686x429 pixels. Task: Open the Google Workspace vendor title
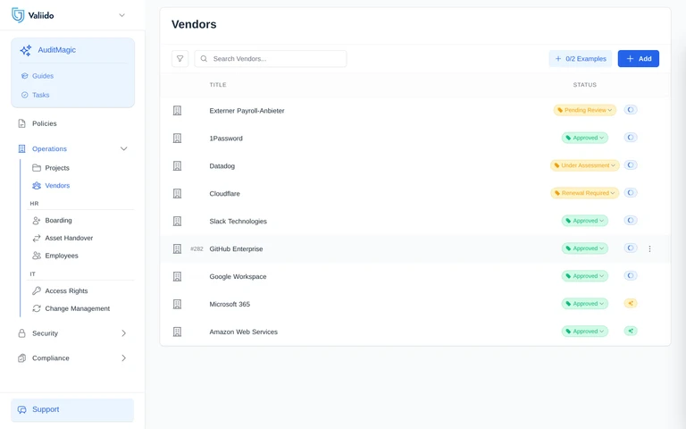[x=238, y=277]
